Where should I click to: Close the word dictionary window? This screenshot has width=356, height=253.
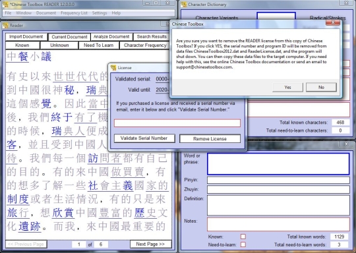click(346, 144)
